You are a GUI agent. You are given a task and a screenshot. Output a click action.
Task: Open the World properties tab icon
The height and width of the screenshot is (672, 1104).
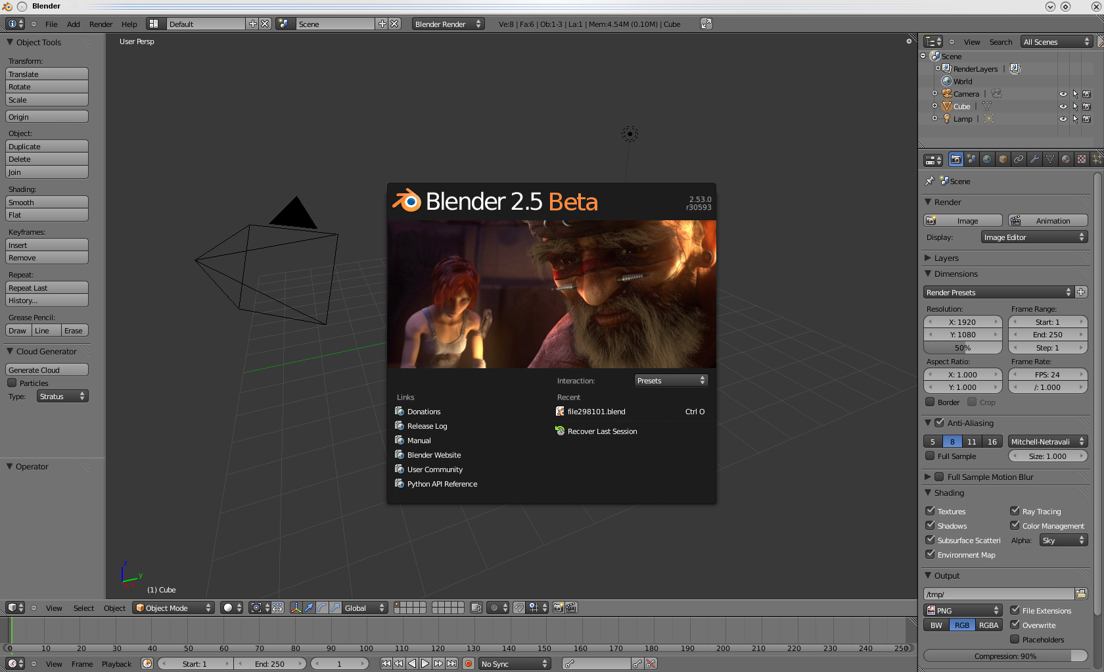[x=987, y=159]
